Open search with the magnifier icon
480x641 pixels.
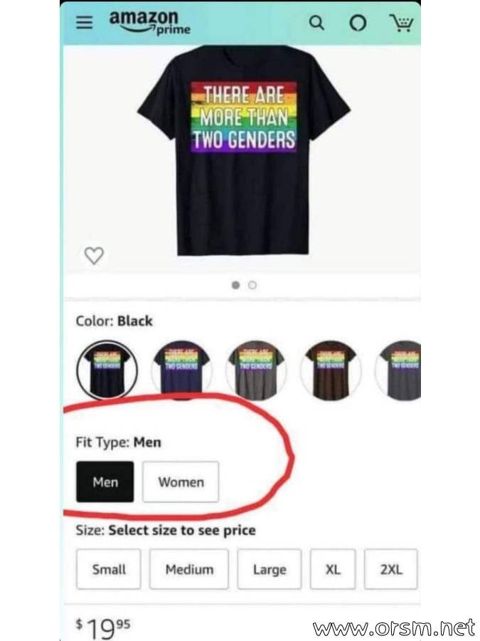click(316, 23)
